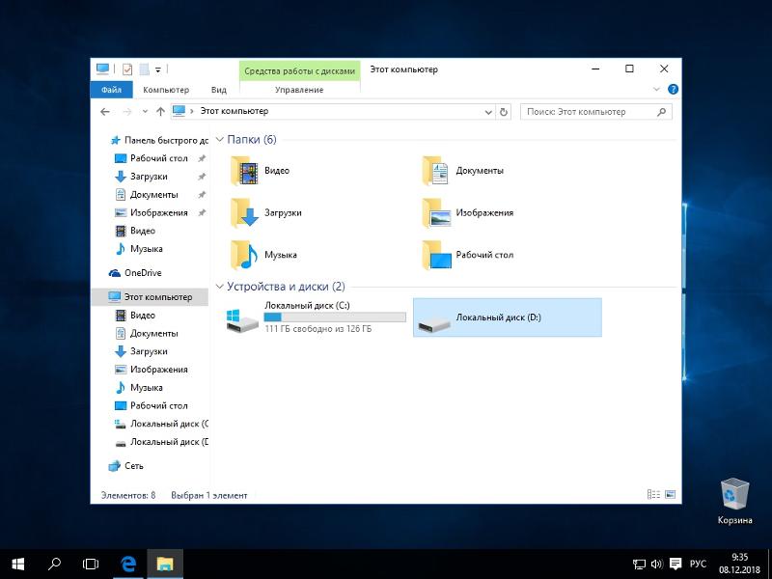The width and height of the screenshot is (772, 579).
Task: Open the Вид ribbon tab
Action: tap(219, 90)
